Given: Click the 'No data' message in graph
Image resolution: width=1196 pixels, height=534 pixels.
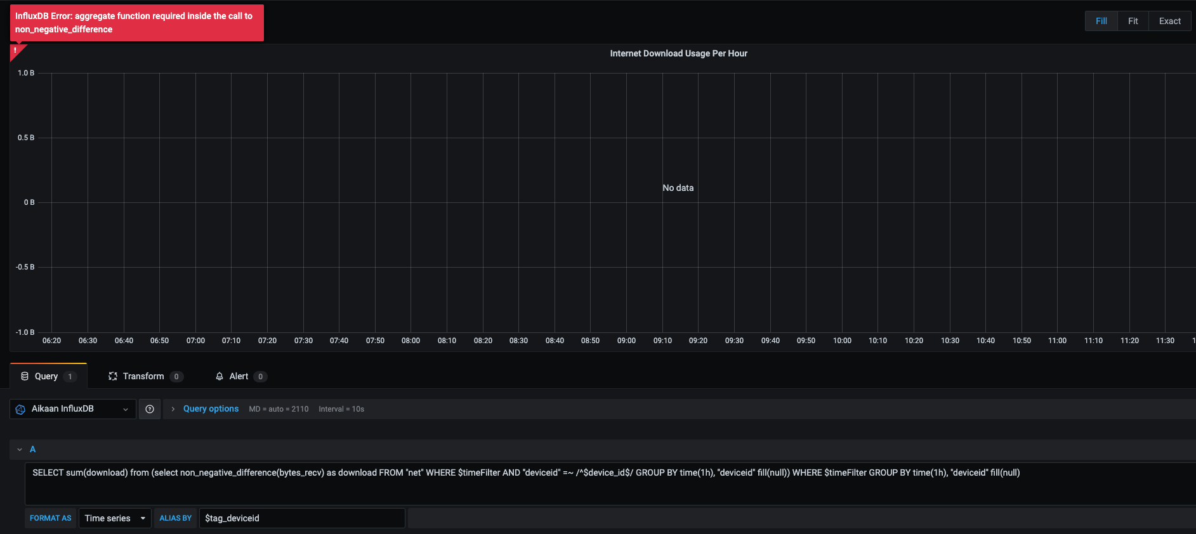Looking at the screenshot, I should [678, 188].
